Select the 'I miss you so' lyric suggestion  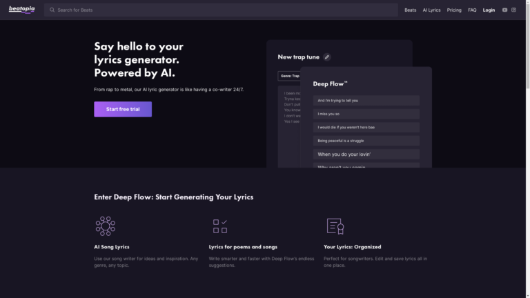pos(366,114)
